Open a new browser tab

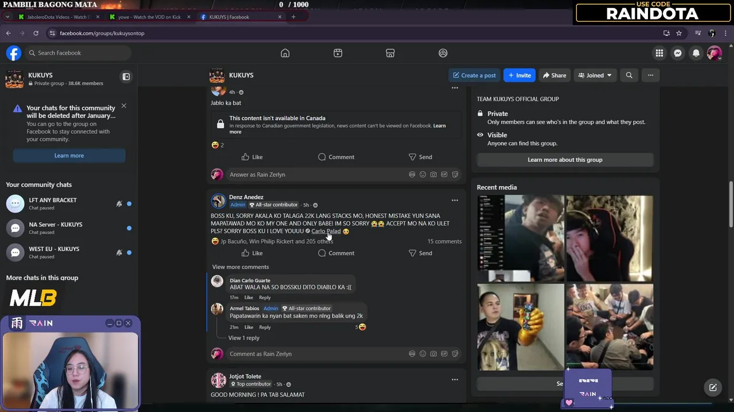[293, 17]
